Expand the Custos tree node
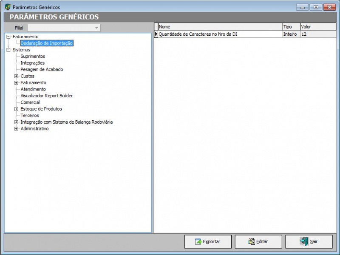 tap(17, 76)
